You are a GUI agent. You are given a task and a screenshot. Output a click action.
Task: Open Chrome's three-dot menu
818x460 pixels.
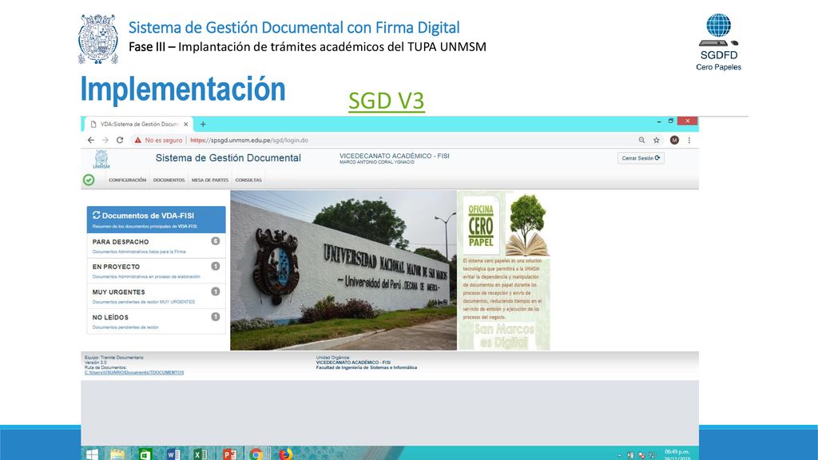coord(689,141)
